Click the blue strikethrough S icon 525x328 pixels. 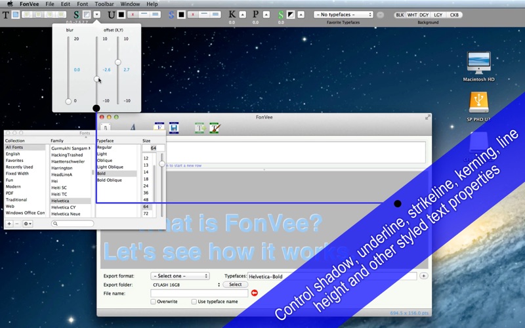(171, 14)
